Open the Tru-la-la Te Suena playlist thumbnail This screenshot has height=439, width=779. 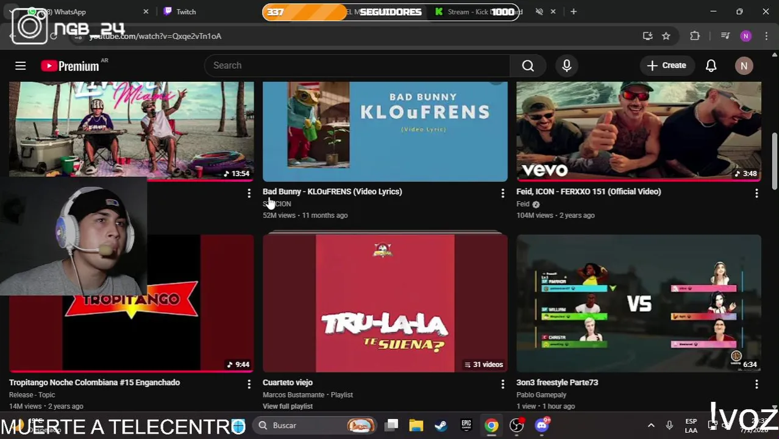[385, 303]
